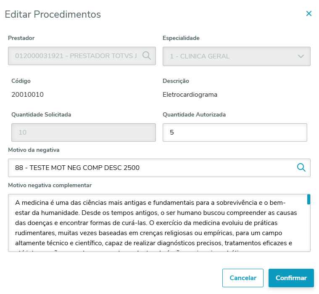Click the 'Especialidade' field label

click(x=181, y=38)
